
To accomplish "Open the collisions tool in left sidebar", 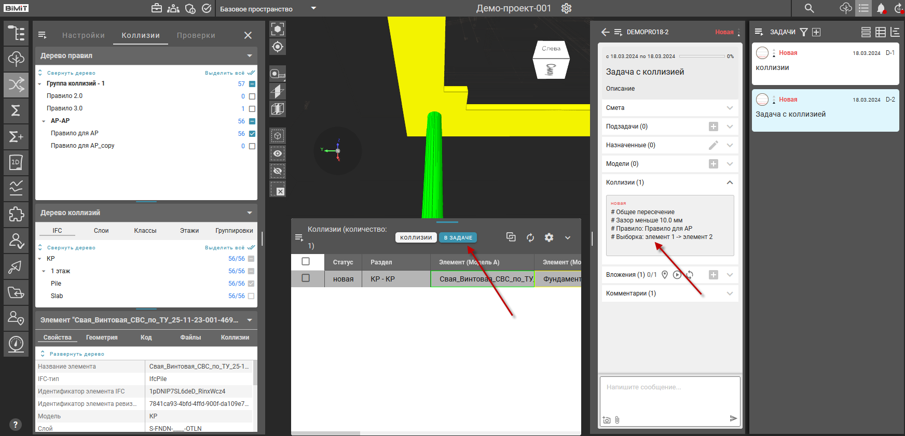I will [16, 85].
